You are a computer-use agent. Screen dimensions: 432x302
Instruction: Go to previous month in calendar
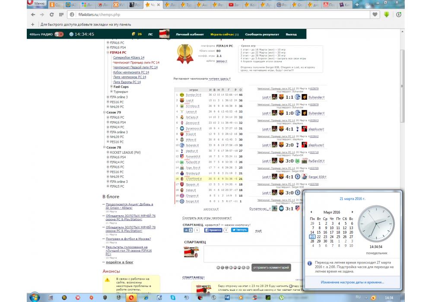[x=311, y=212]
